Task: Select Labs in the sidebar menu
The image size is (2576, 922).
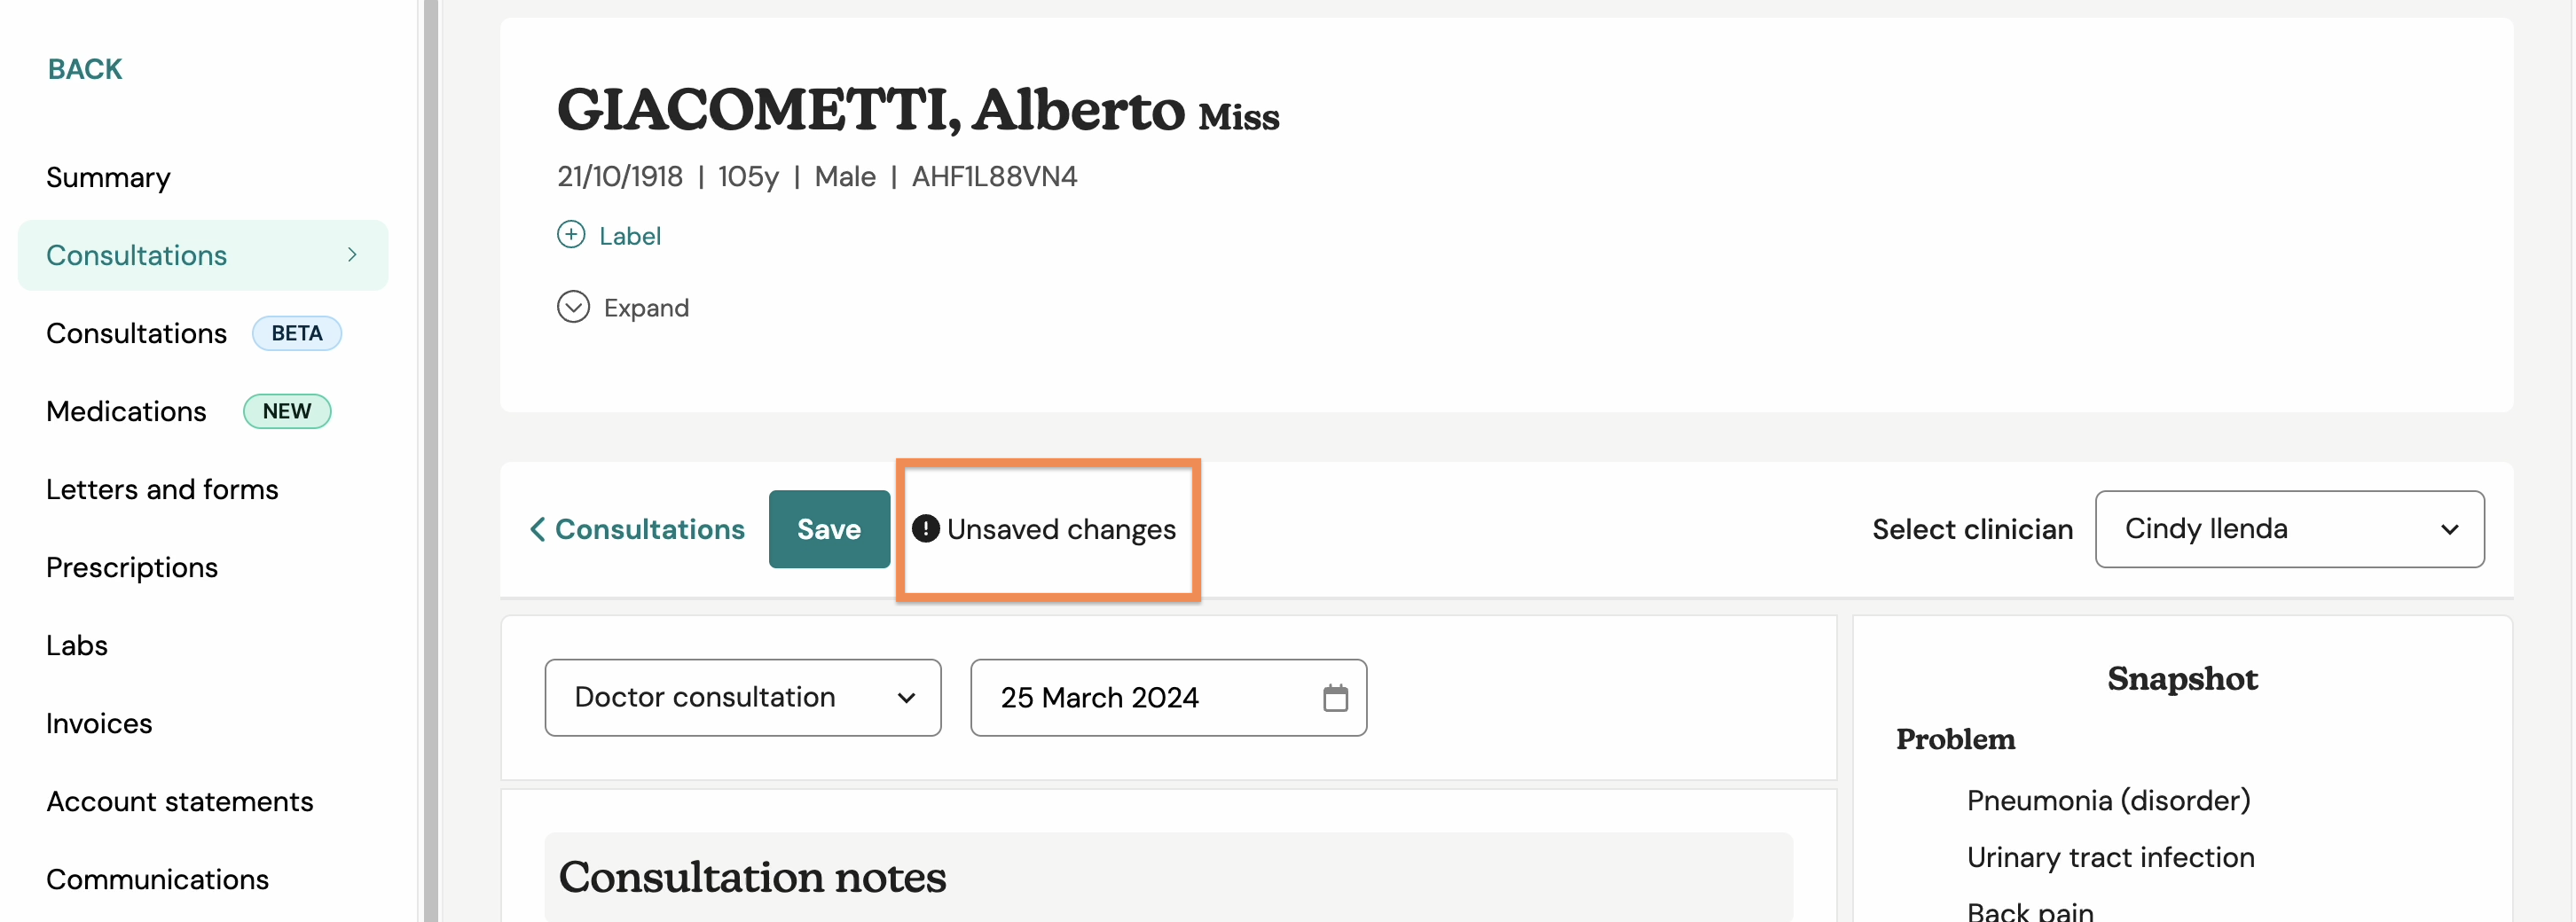Action: (77, 645)
